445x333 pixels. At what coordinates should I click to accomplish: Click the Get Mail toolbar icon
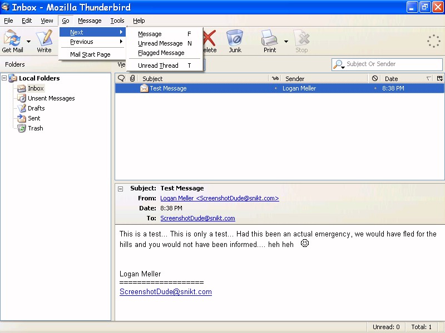coord(12,41)
